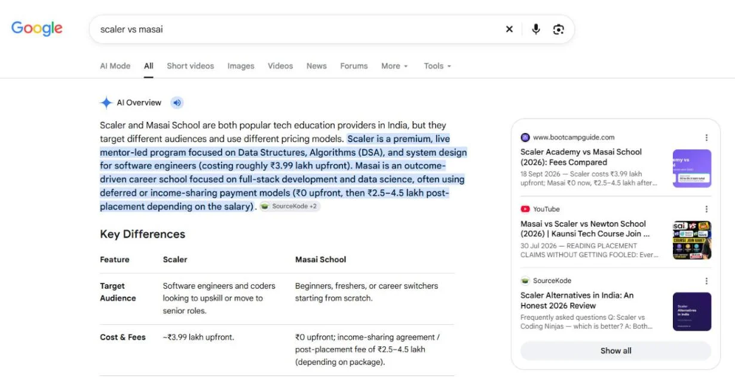This screenshot has width=735, height=382.
Task: Switch to Images tab
Action: tap(241, 66)
